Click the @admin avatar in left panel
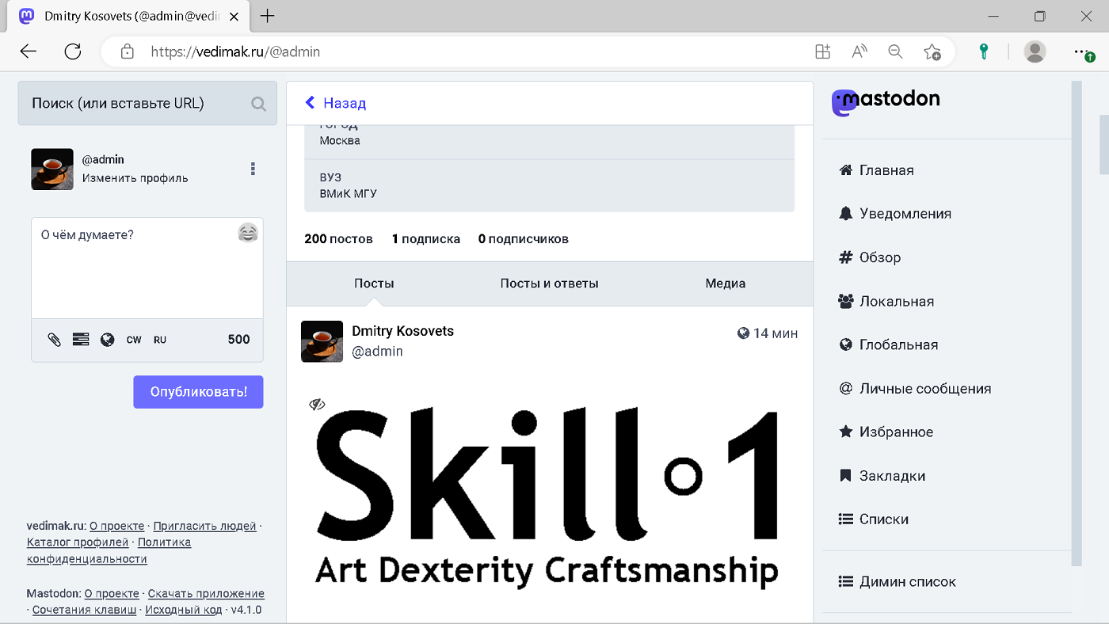Screen dimensions: 1109x624 coord(52,169)
